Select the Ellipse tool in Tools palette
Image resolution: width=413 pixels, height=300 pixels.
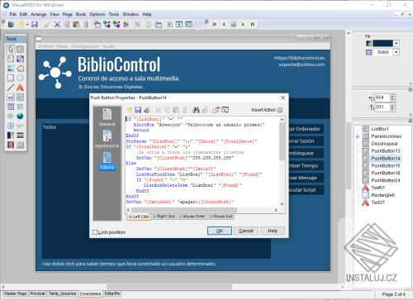click(20, 78)
